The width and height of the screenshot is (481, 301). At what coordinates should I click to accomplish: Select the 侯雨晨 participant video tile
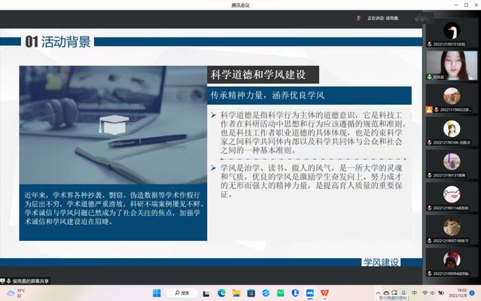(x=452, y=63)
